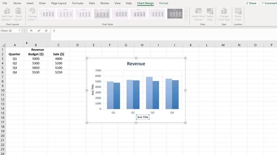Click Move Chart button
277x155 pixels.
click(238, 14)
